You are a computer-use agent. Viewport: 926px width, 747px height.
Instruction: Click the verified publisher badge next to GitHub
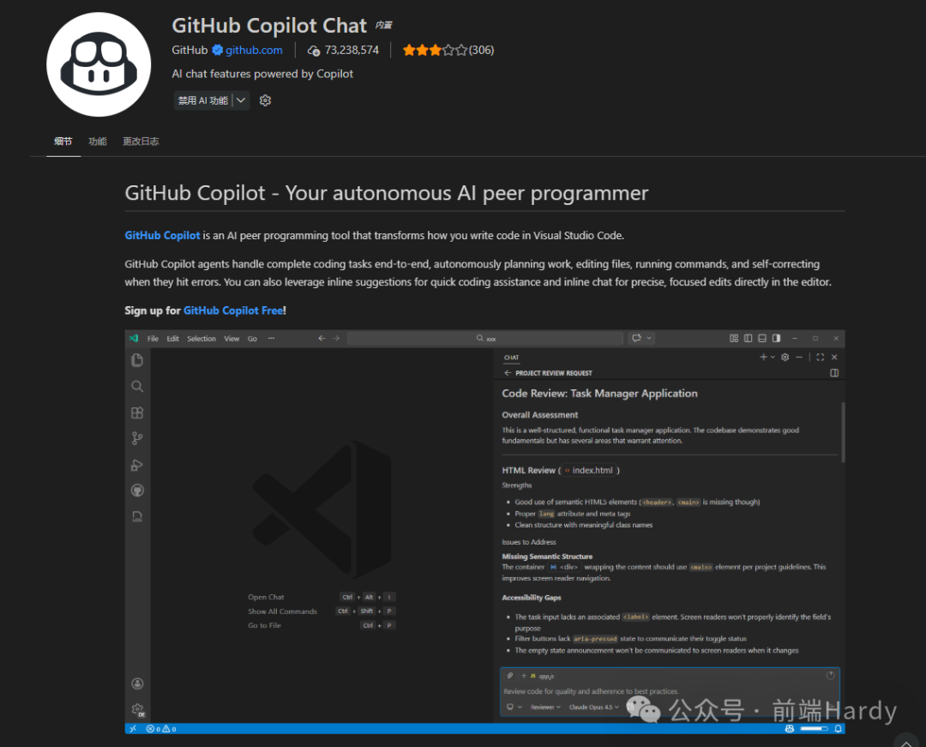point(217,51)
